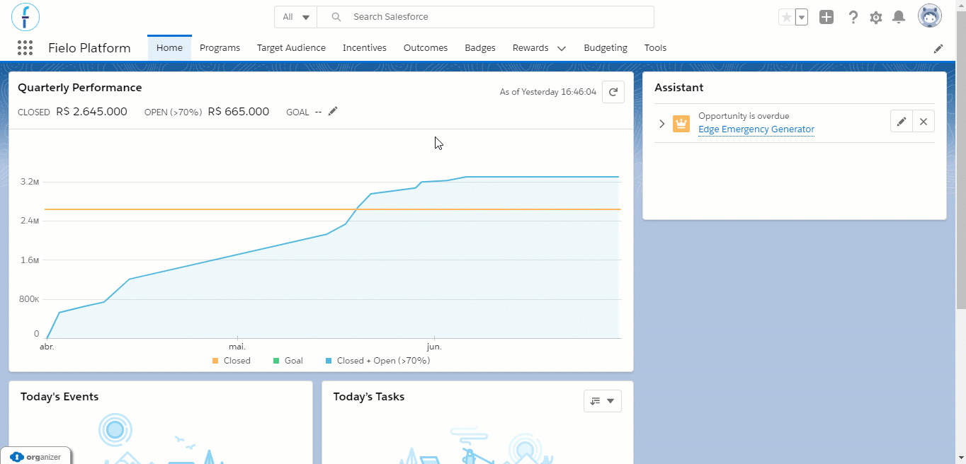Open the Edge Emergency Generator link
The width and height of the screenshot is (966, 464).
coord(756,129)
